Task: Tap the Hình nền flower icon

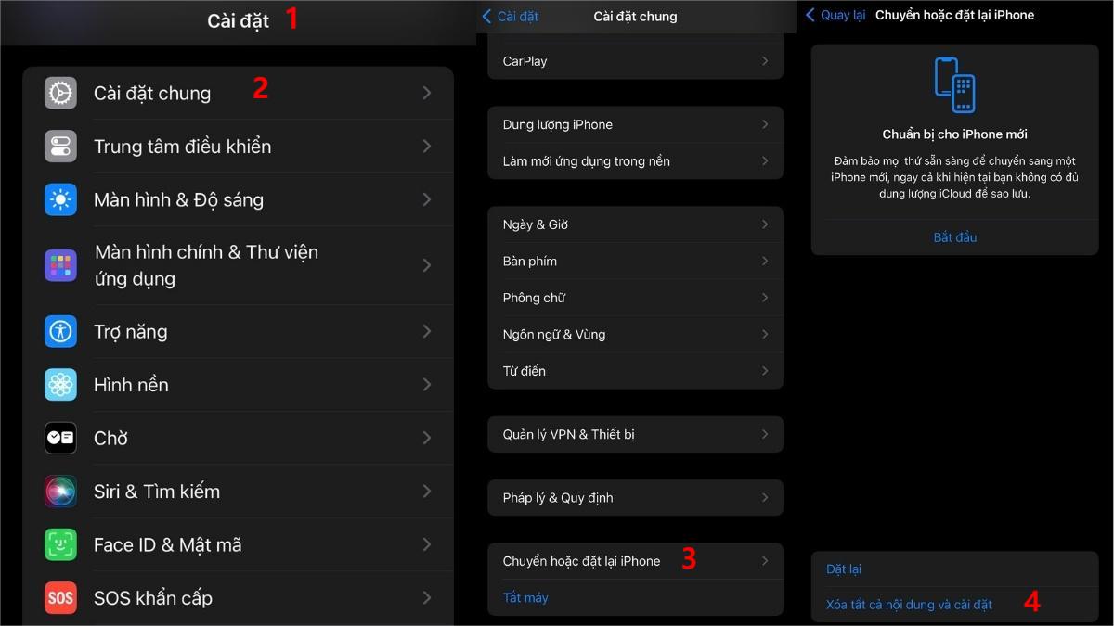Action: click(60, 384)
